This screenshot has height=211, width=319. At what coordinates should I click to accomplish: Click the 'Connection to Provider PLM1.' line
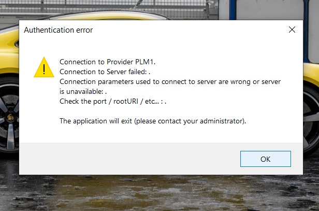tap(108, 62)
